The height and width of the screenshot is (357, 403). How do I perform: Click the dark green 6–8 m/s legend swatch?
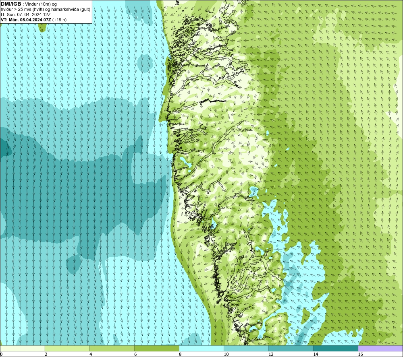157,348
